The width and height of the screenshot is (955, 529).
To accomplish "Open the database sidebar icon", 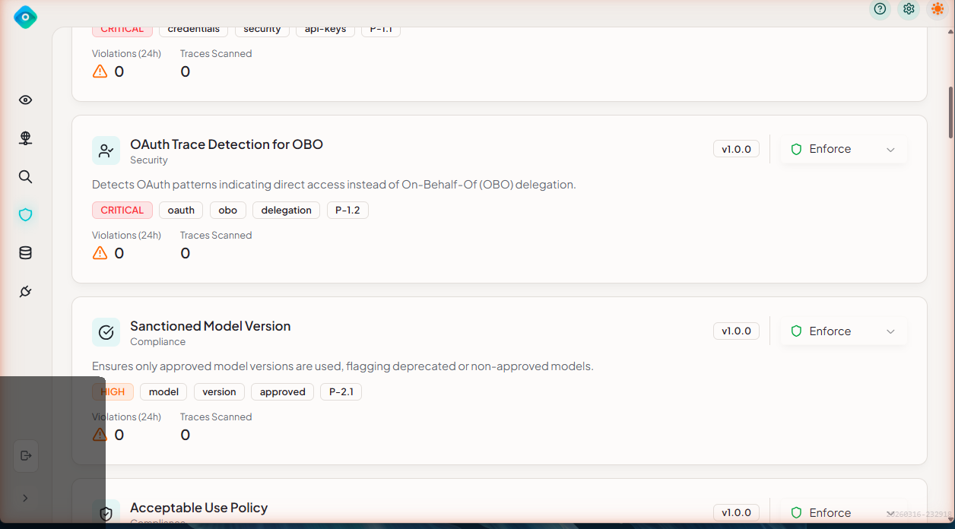I will (25, 253).
